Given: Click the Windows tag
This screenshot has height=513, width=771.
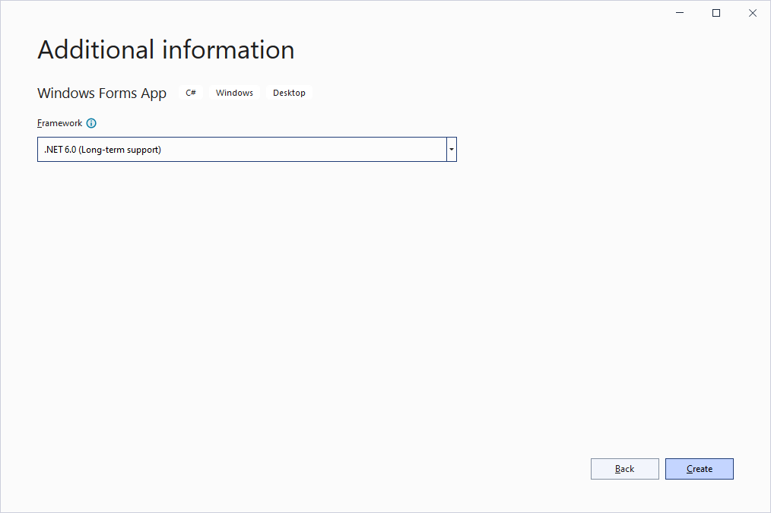Looking at the screenshot, I should point(234,93).
